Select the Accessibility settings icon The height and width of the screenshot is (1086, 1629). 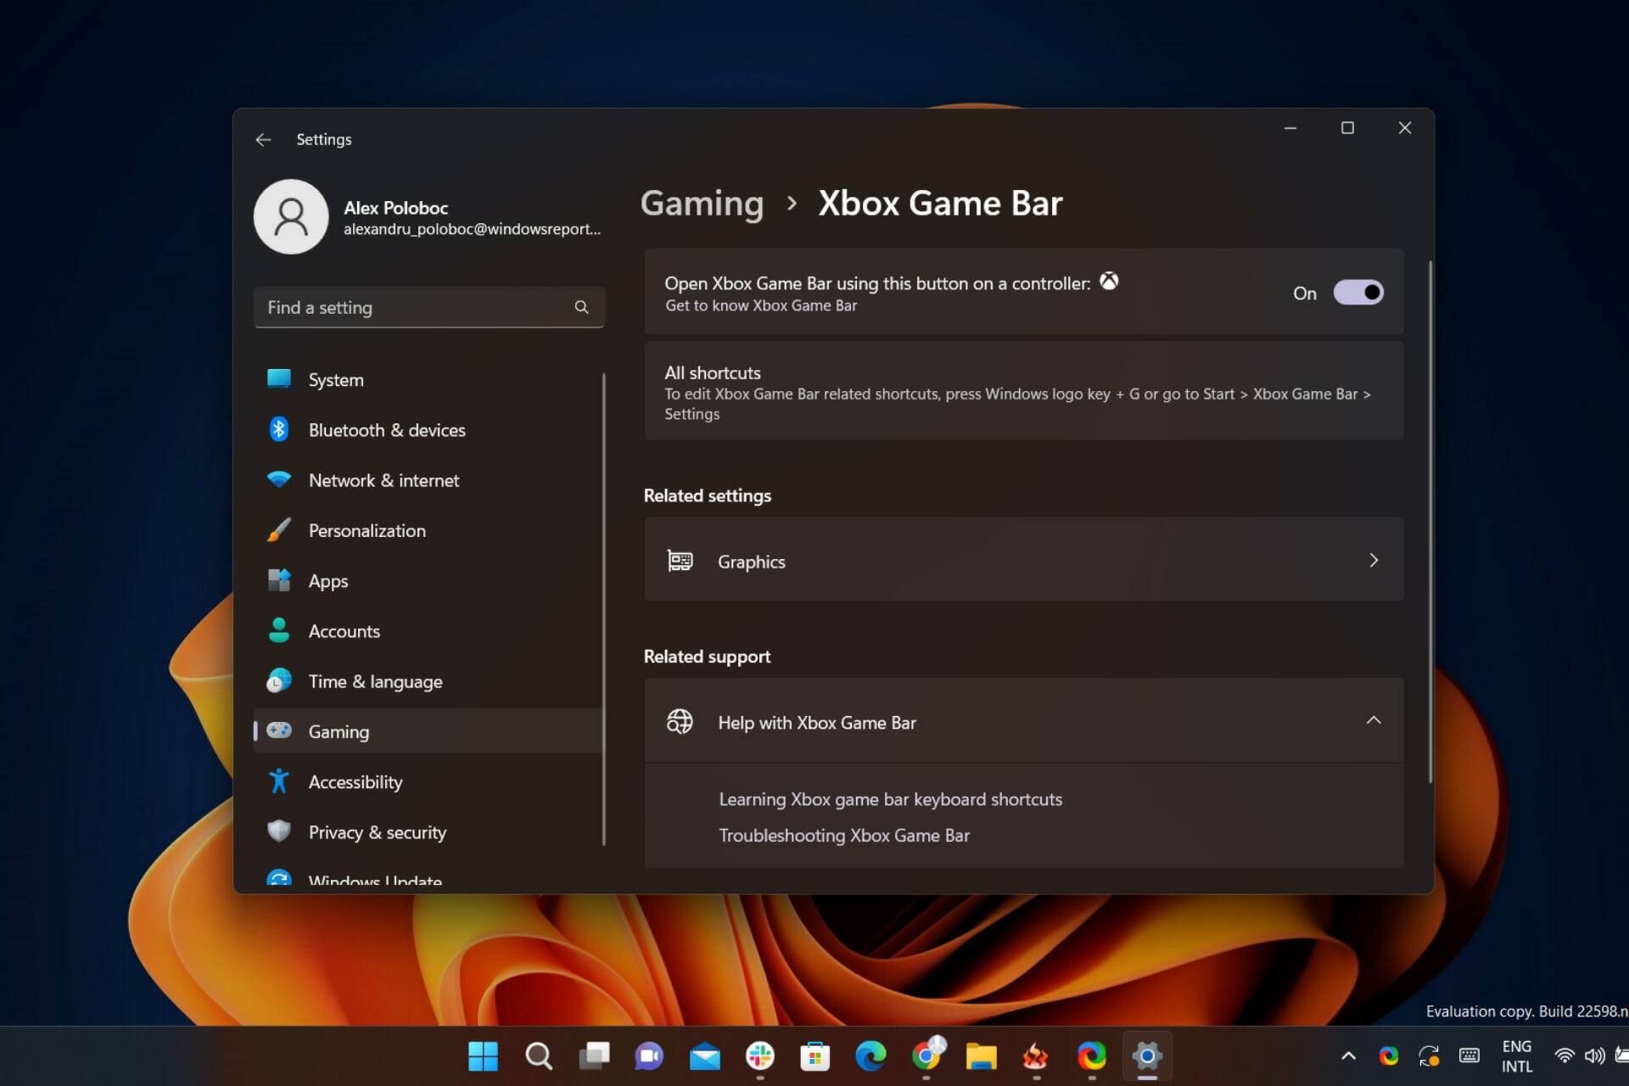click(279, 781)
